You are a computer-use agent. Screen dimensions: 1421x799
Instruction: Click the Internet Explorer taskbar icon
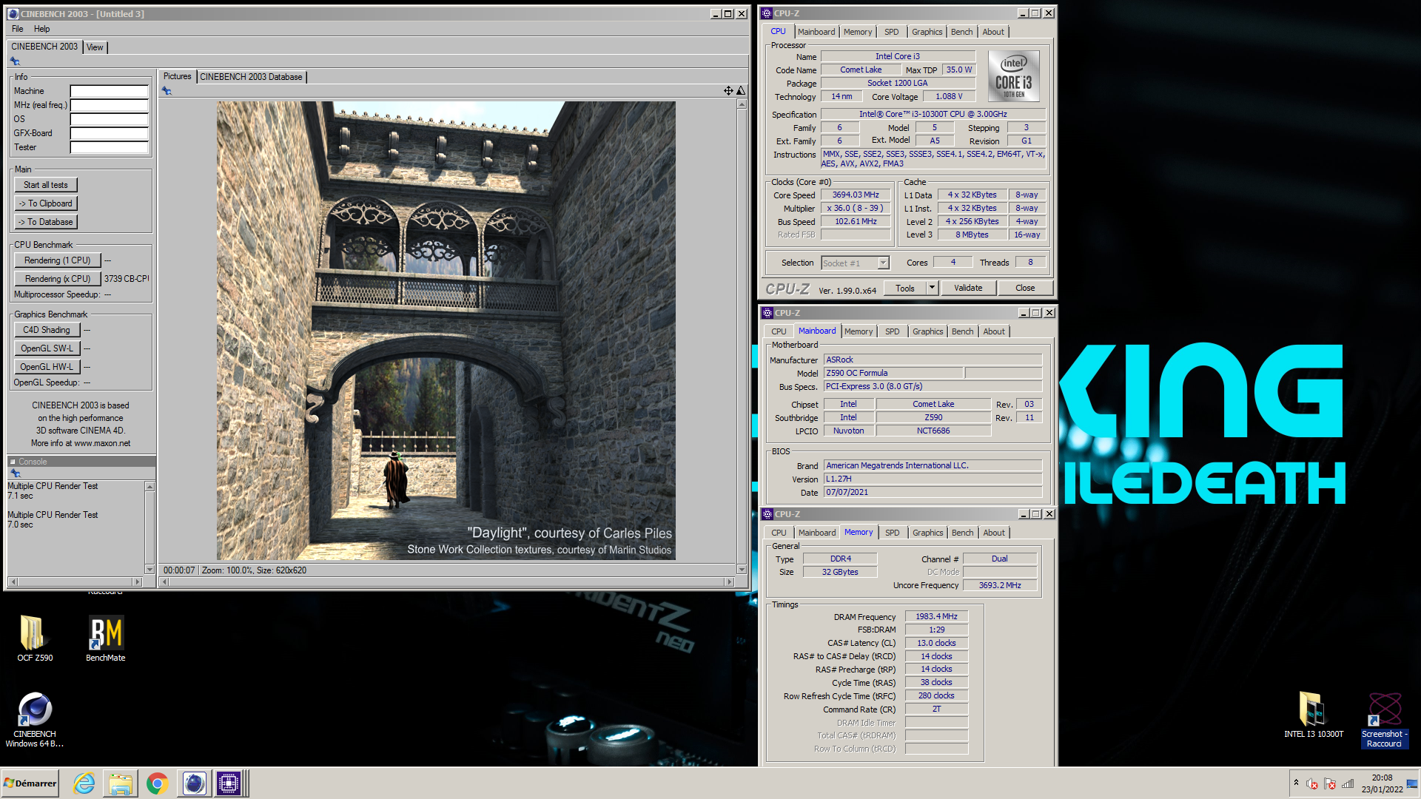click(x=84, y=783)
